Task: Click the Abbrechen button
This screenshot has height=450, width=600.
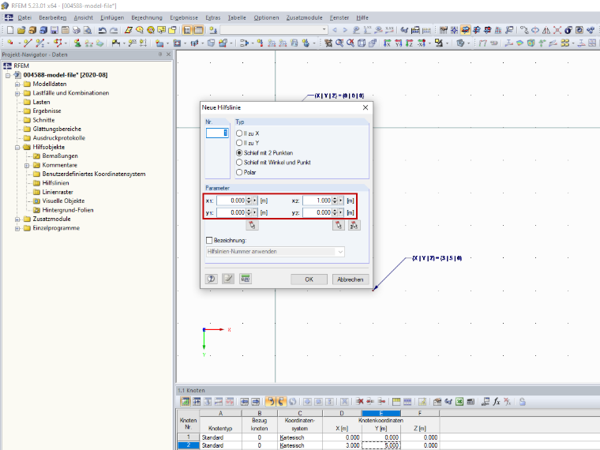Action: [x=350, y=279]
